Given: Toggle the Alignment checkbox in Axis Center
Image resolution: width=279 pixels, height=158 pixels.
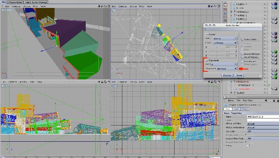Looking at the screenshot, I should pos(207,60).
